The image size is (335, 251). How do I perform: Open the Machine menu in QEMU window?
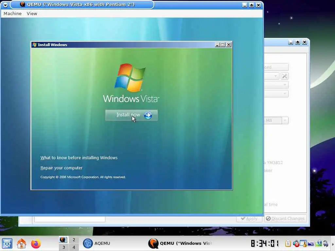coord(13,13)
